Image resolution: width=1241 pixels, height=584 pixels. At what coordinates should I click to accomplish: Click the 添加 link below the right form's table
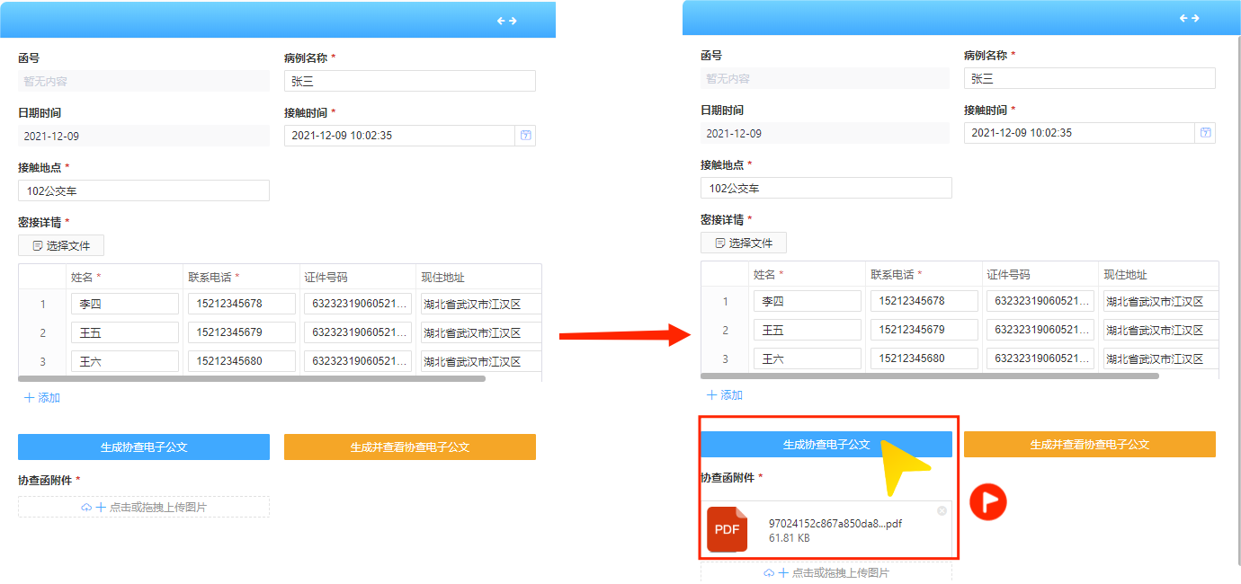click(725, 394)
